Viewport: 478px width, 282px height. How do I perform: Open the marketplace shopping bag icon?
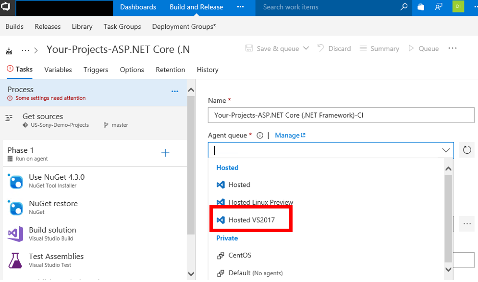pyautogui.click(x=421, y=7)
